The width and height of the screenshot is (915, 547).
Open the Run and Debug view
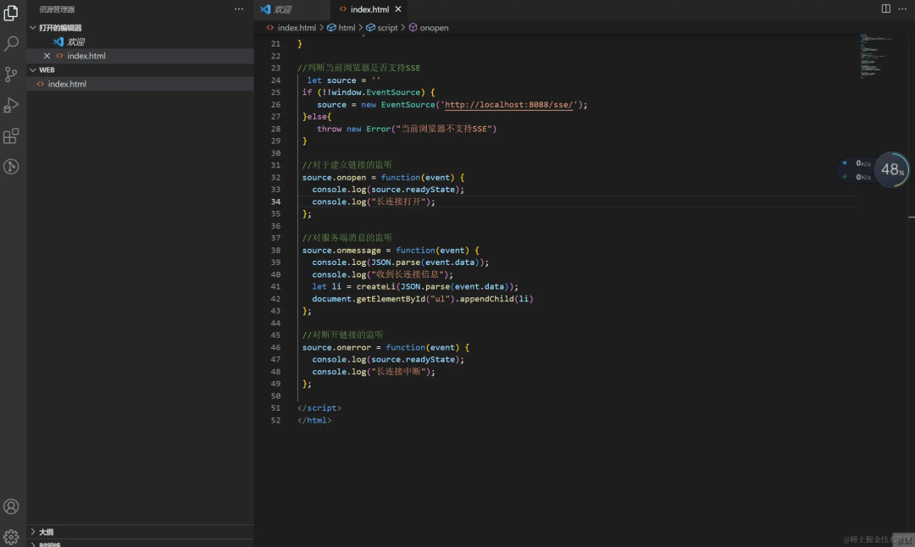11,105
